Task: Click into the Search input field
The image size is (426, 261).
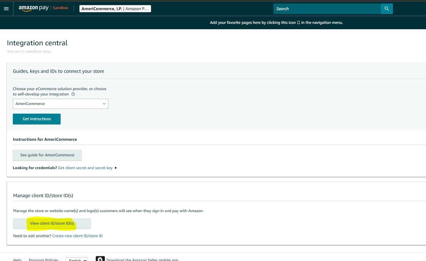Action: [327, 9]
